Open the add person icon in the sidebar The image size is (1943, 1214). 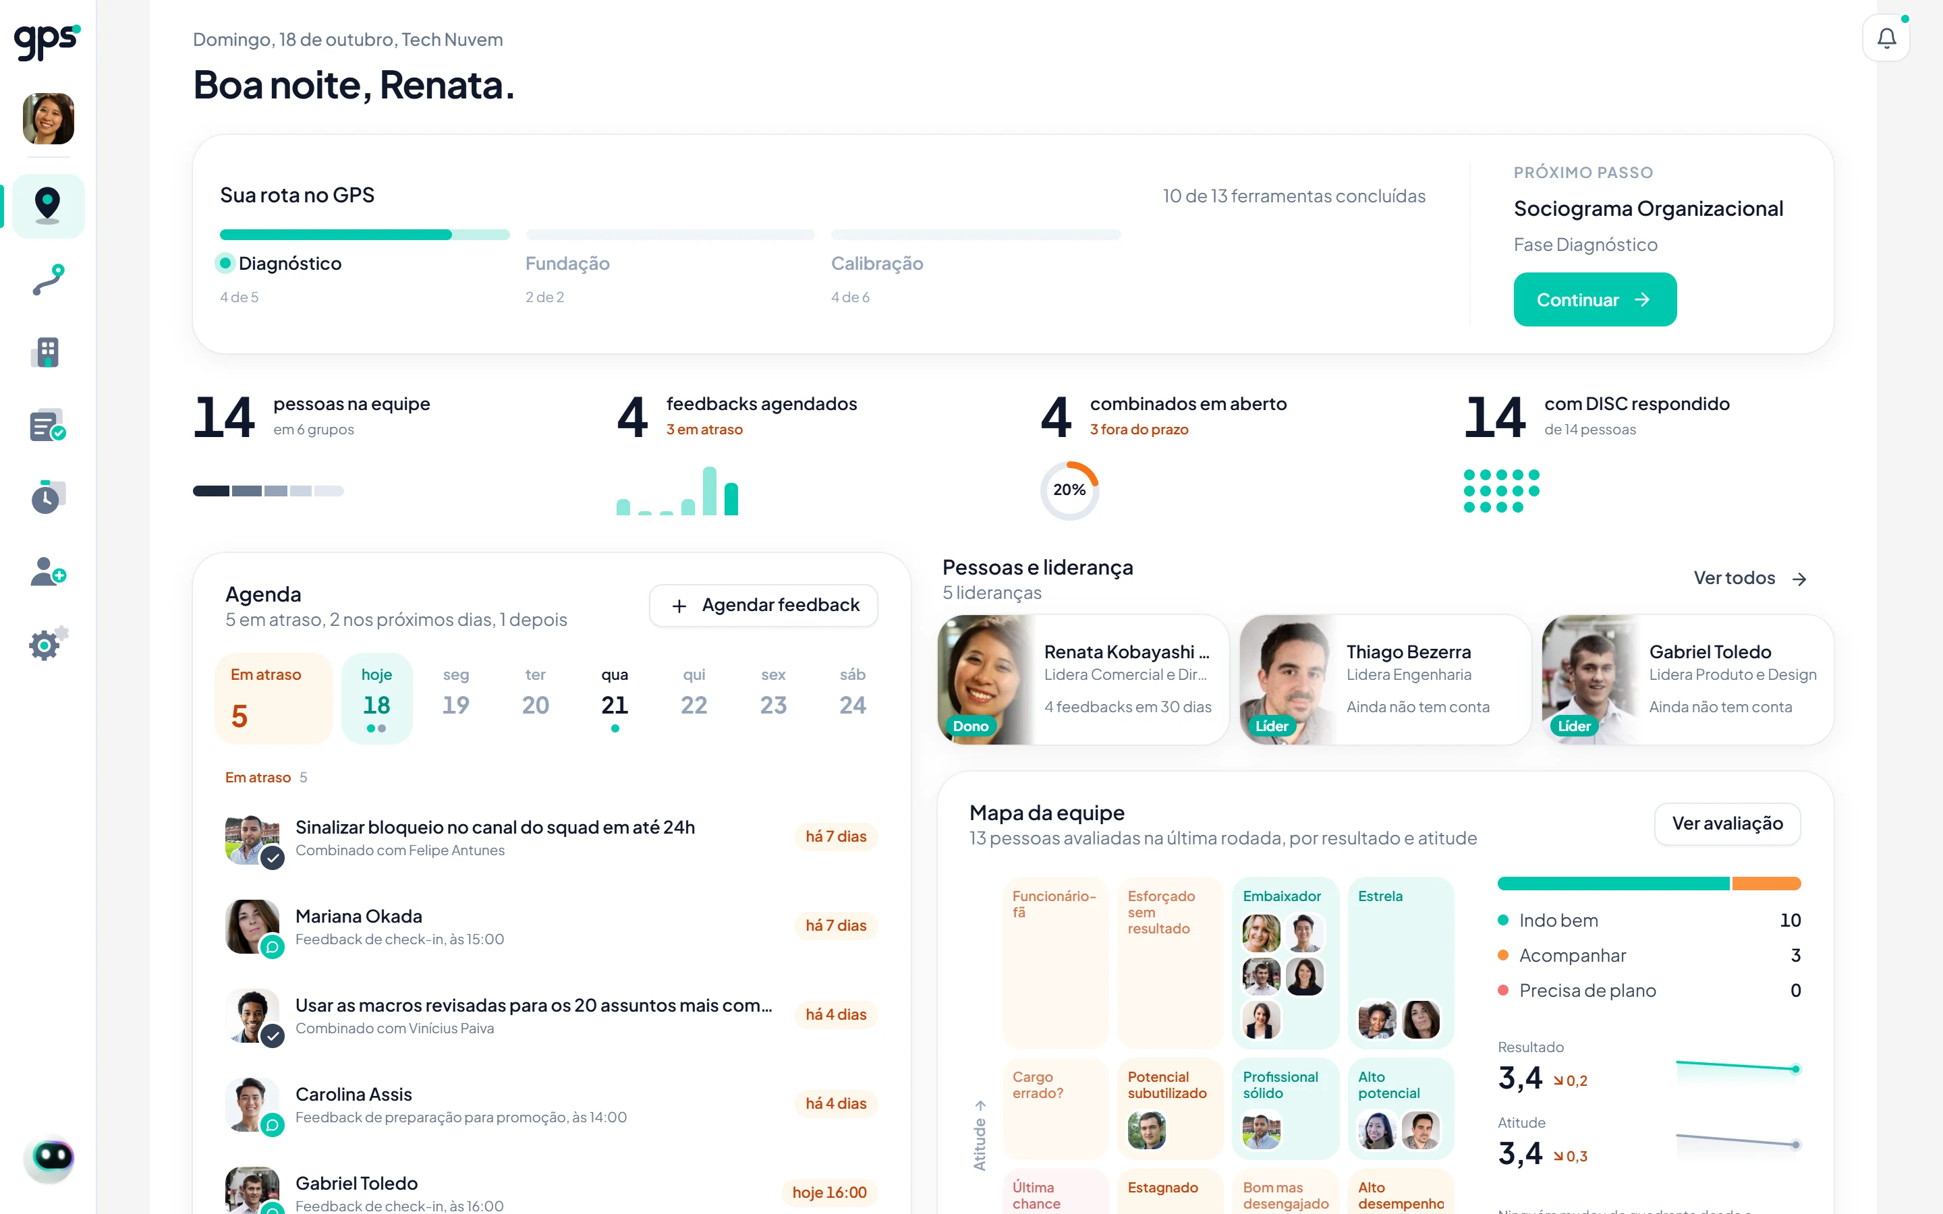coord(48,571)
